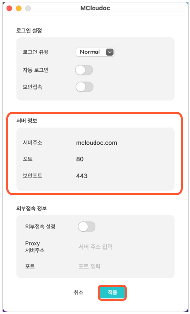Image resolution: width=190 pixels, height=314 pixels.
Task: Click the 서버 정보 section heading
Action: [x=27, y=121]
